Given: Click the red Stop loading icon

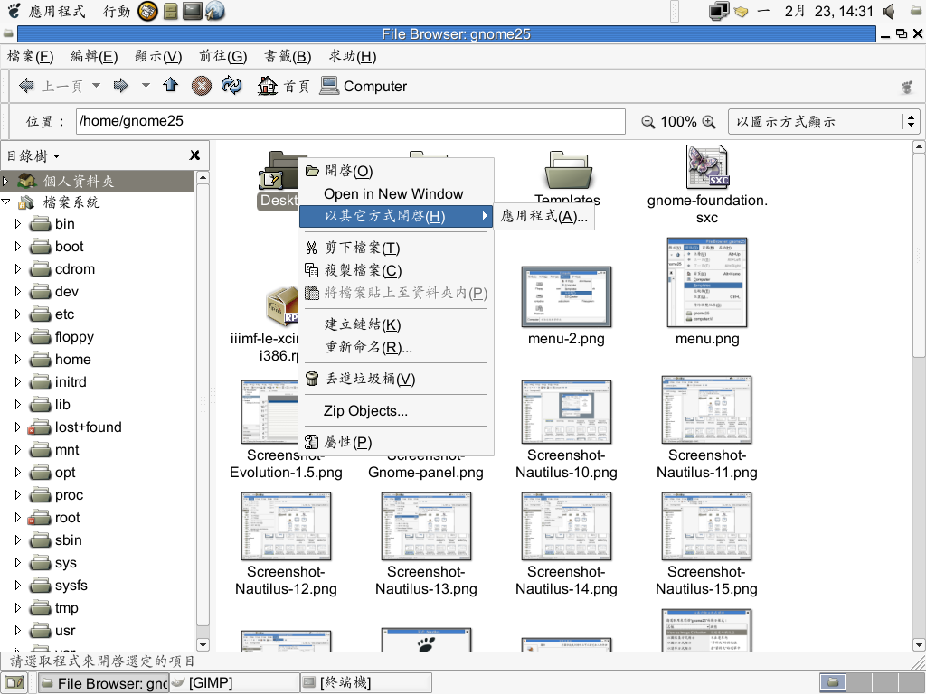Looking at the screenshot, I should click(202, 86).
